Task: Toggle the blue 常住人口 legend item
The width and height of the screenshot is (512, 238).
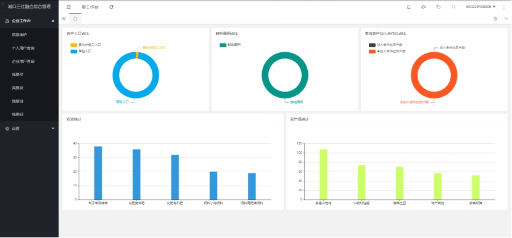Action: coord(81,51)
